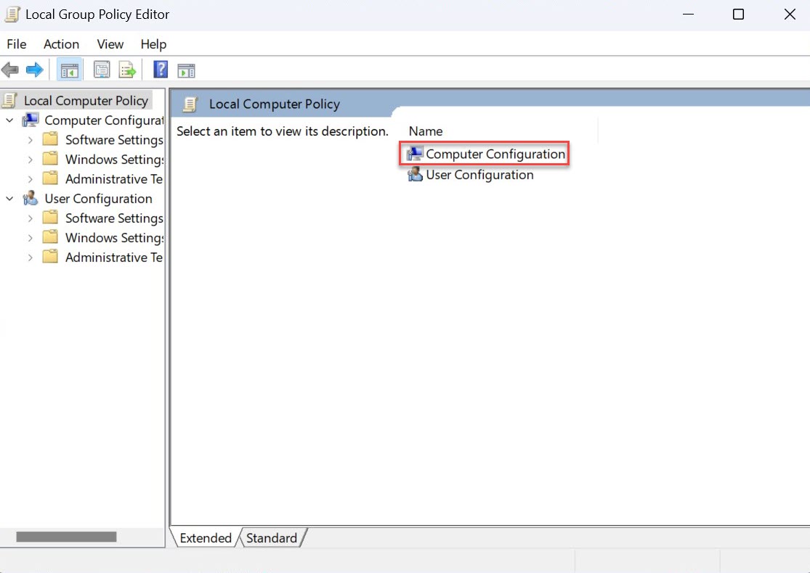Expand Administrative Templates under User Configuration
This screenshot has height=573, width=810.
(x=30, y=257)
